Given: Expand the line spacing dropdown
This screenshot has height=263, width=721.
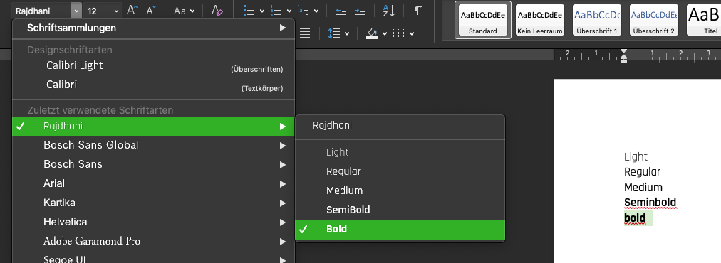Looking at the screenshot, I should 347,33.
